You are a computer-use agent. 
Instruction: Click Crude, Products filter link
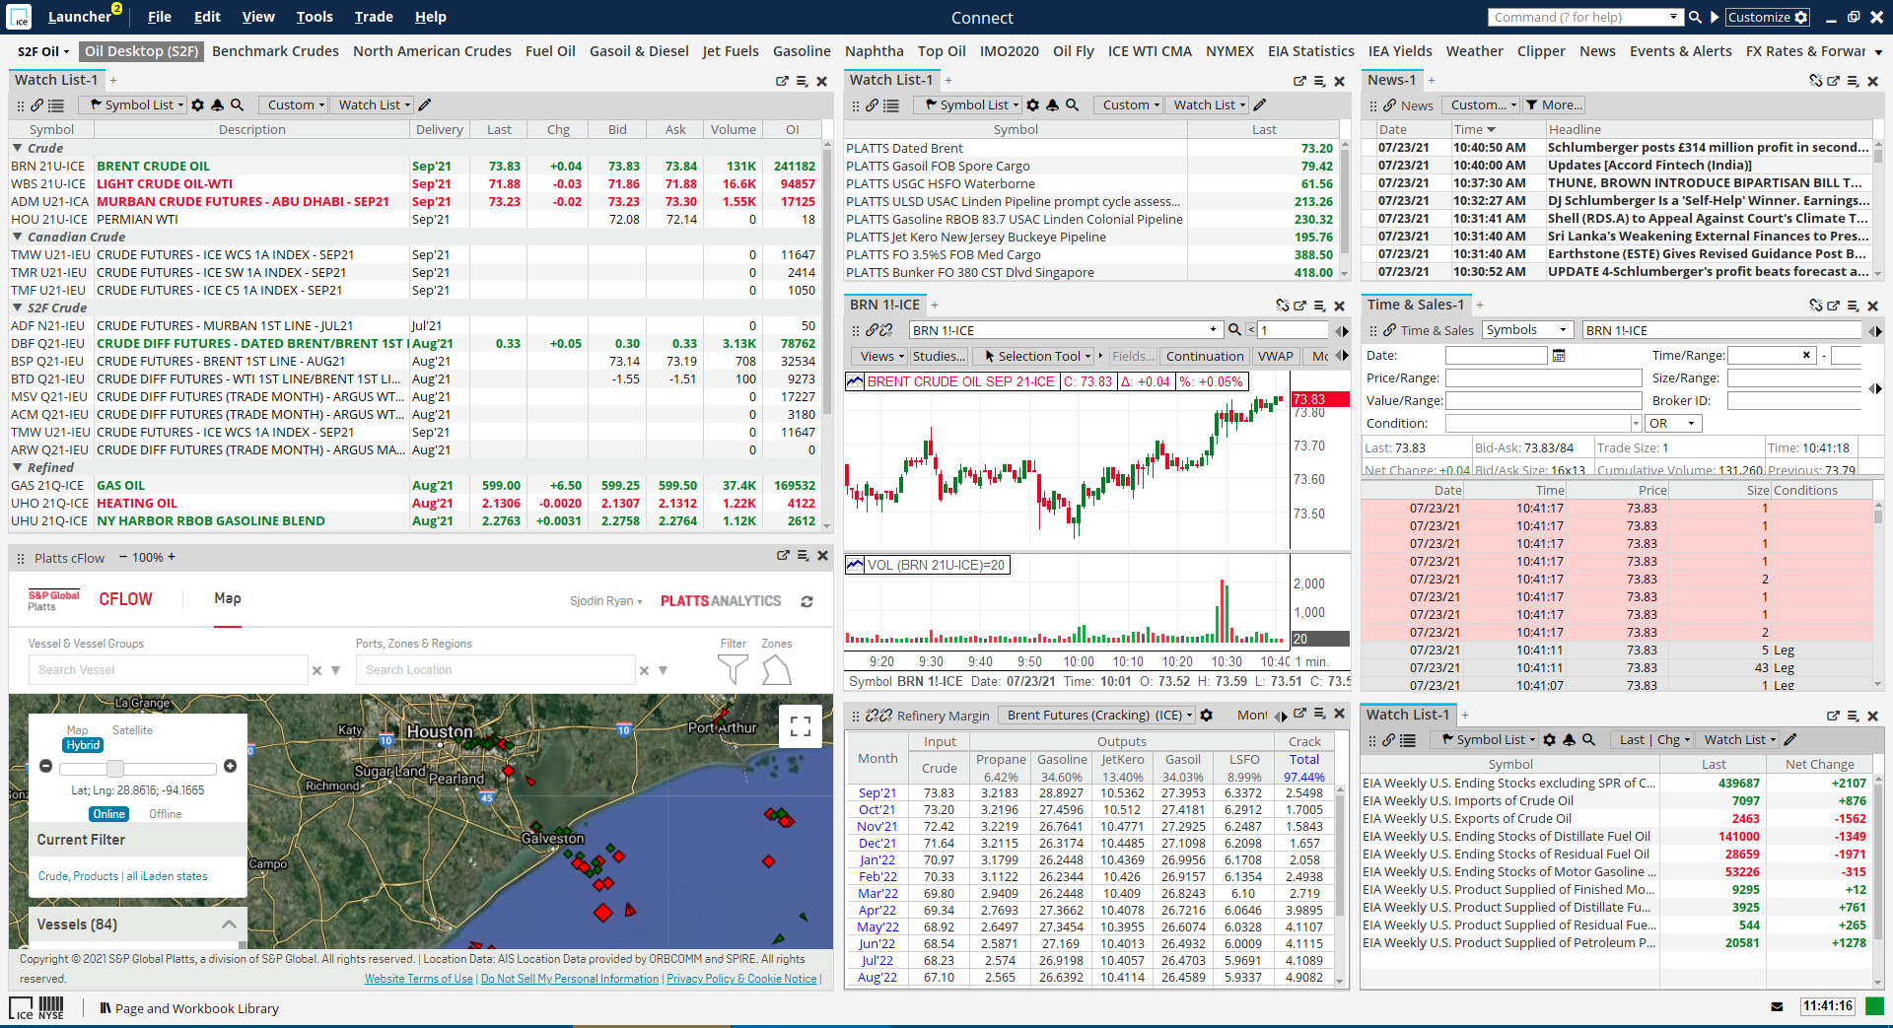click(78, 876)
